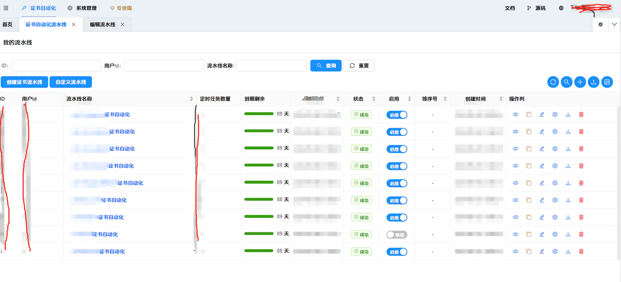Click the round search icon in table toolbar

tap(566, 82)
